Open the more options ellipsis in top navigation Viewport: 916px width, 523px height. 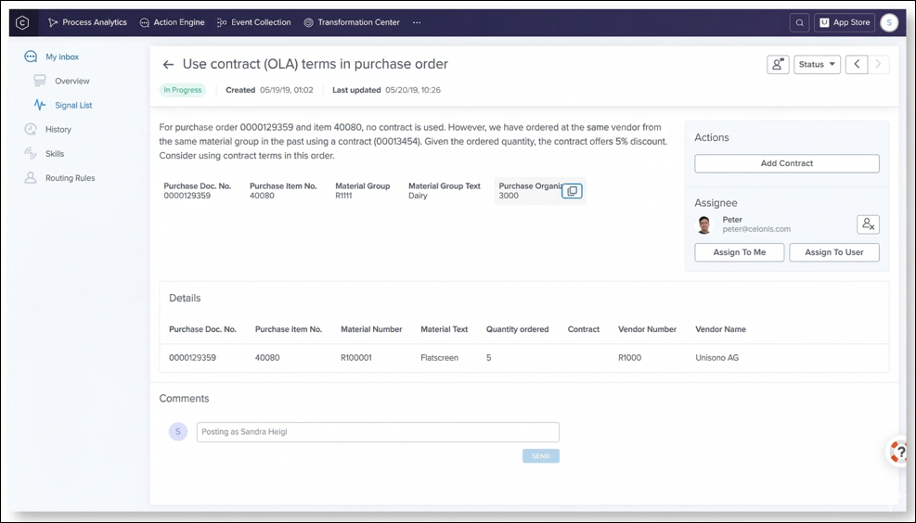click(x=417, y=23)
